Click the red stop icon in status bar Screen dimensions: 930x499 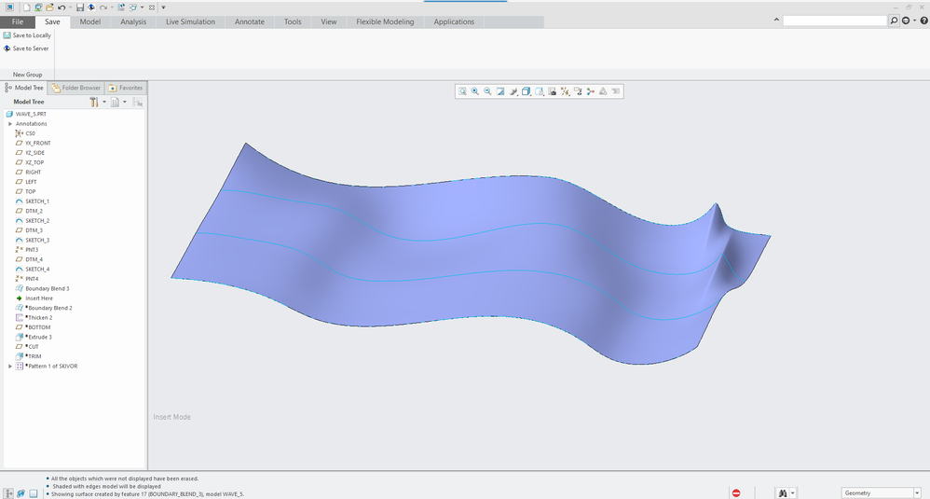pos(736,492)
